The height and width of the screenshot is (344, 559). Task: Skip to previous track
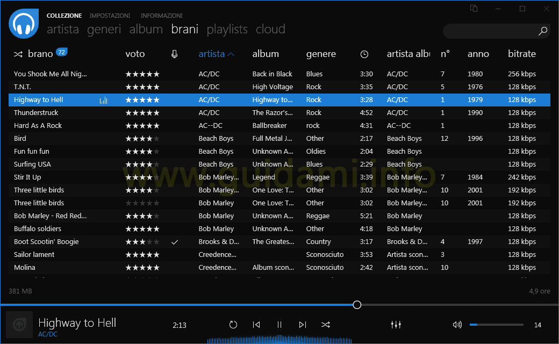[x=256, y=325]
